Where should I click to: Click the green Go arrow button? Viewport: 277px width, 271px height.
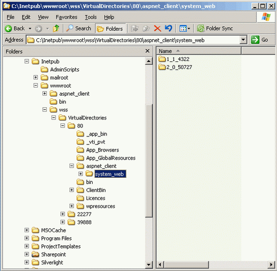point(255,40)
